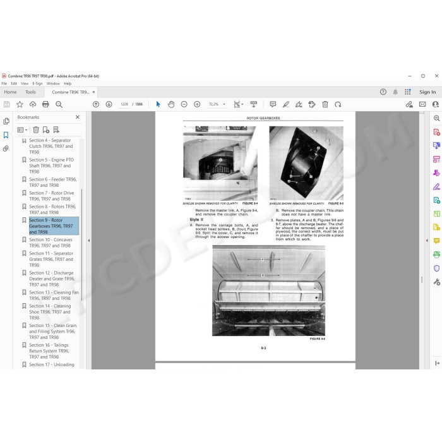This screenshot has height=442, width=442.
Task: Open zoom level dropdown arrow
Action: click(224, 104)
